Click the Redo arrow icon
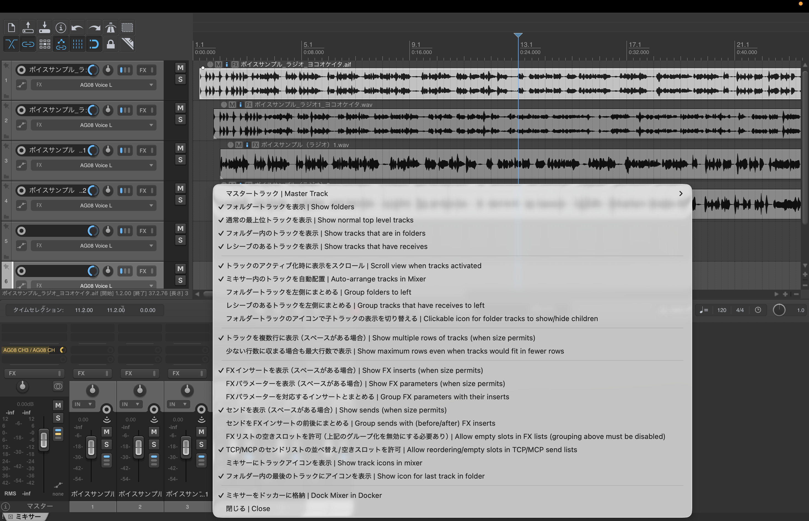The width and height of the screenshot is (809, 521). click(94, 28)
